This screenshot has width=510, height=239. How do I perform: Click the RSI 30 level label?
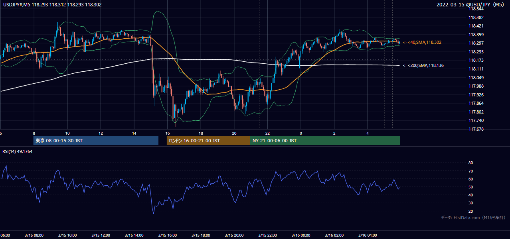click(471, 203)
